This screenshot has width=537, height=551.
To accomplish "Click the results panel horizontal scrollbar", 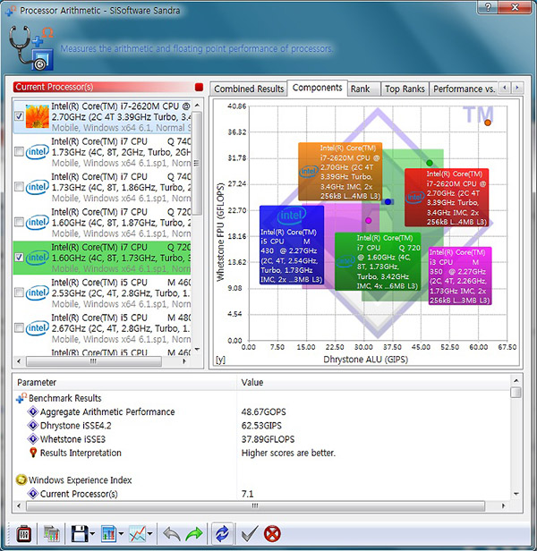I will point(255,506).
